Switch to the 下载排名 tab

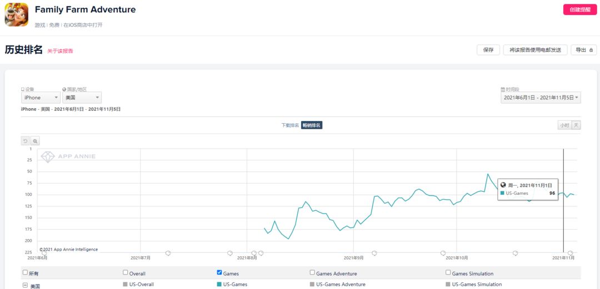click(x=291, y=125)
